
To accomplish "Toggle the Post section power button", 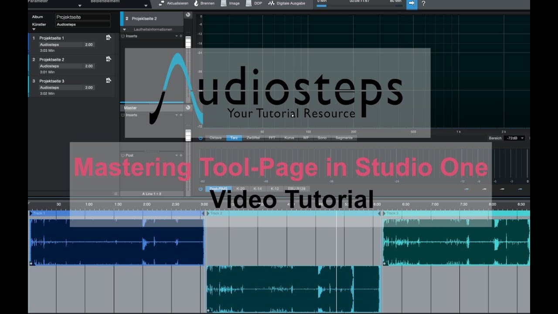I will [123, 155].
